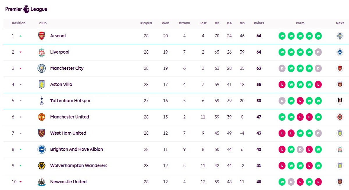Click Liverpool's red position-down arrow
Image resolution: width=349 pixels, height=190 pixels.
pyautogui.click(x=21, y=52)
